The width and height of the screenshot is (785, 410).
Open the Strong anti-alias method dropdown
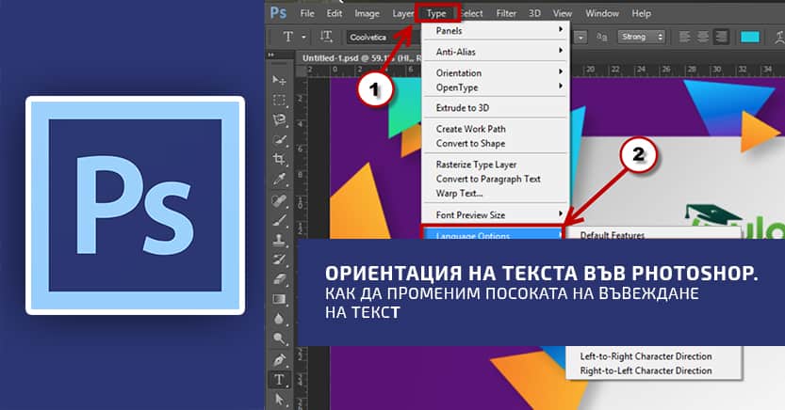(x=642, y=37)
